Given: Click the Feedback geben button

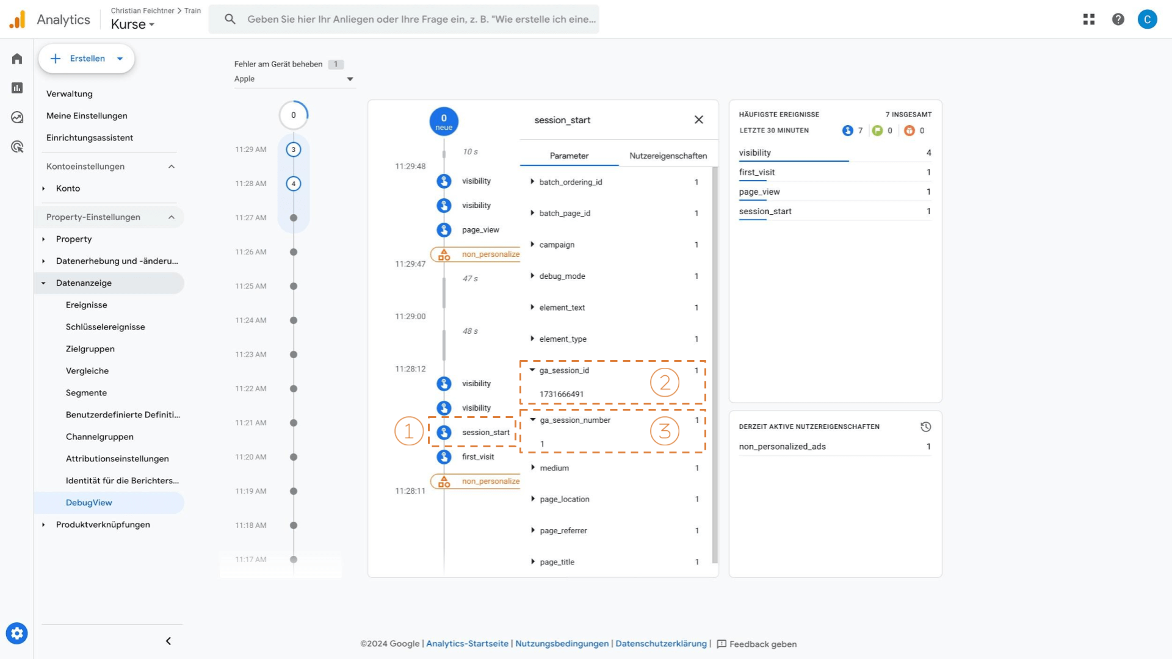Looking at the screenshot, I should pos(756,644).
